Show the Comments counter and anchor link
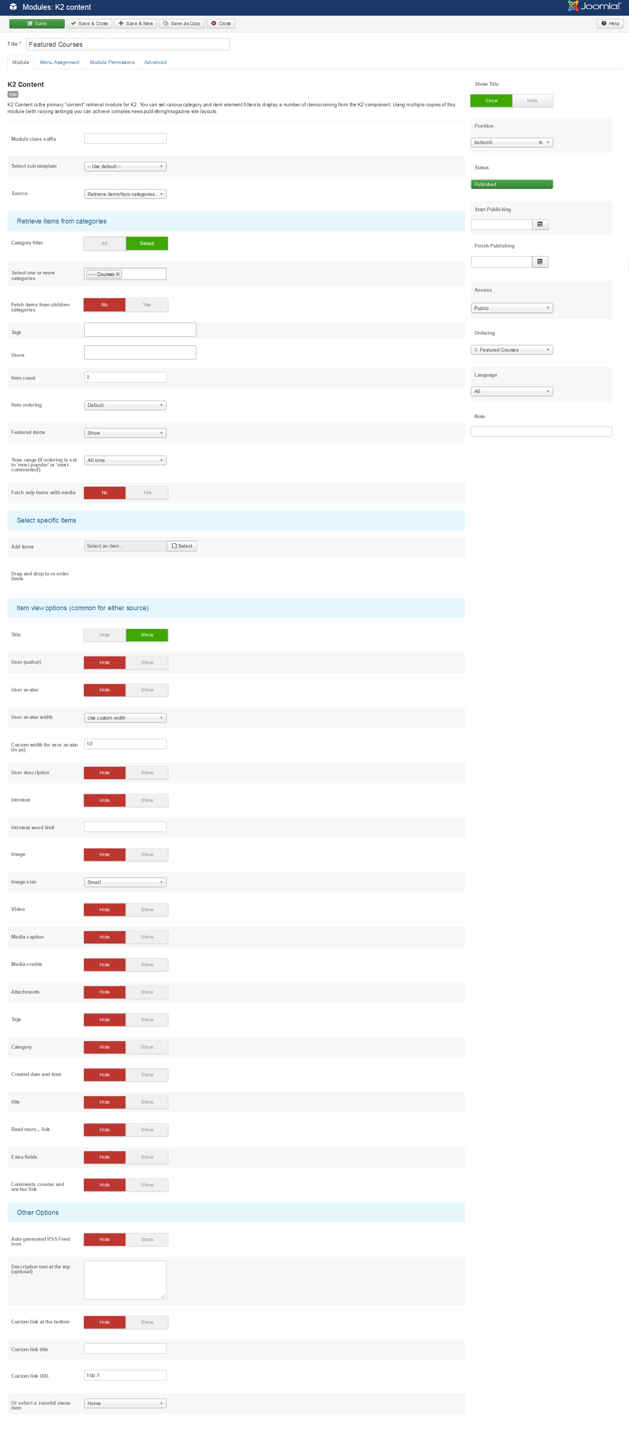 [x=147, y=1185]
